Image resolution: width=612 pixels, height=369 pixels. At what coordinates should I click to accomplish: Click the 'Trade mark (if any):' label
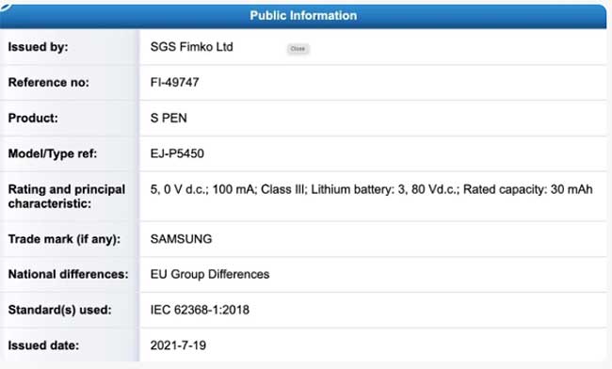point(64,239)
